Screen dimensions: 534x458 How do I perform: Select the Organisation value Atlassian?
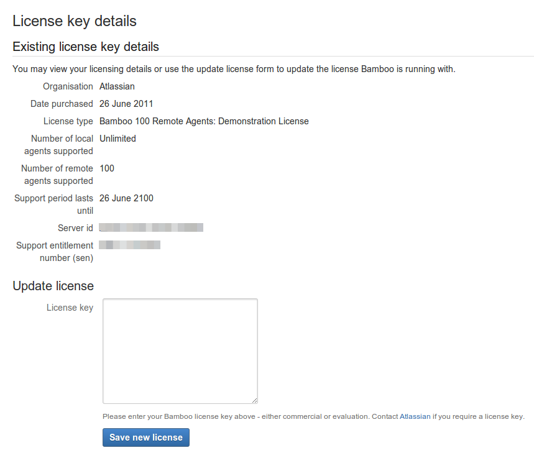[x=117, y=86]
